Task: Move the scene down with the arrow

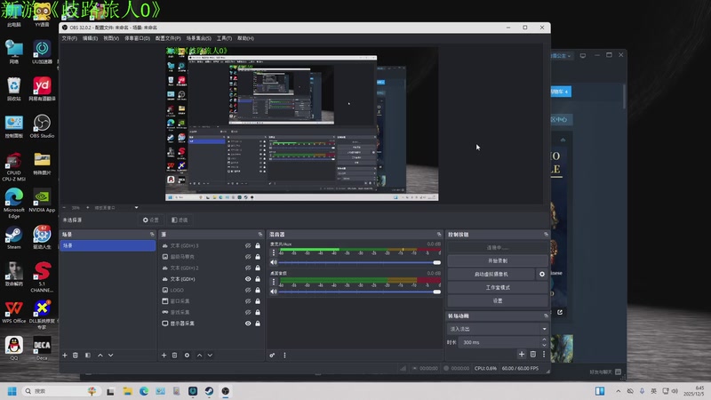Action: coord(110,355)
